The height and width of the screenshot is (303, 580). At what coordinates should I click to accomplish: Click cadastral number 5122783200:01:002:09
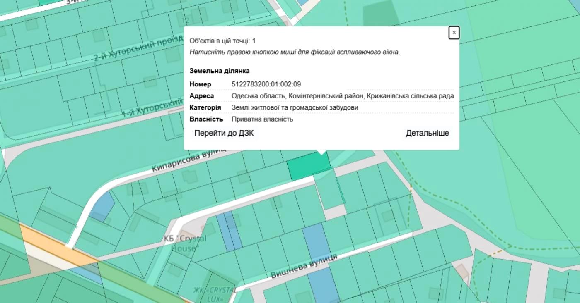[x=266, y=84]
